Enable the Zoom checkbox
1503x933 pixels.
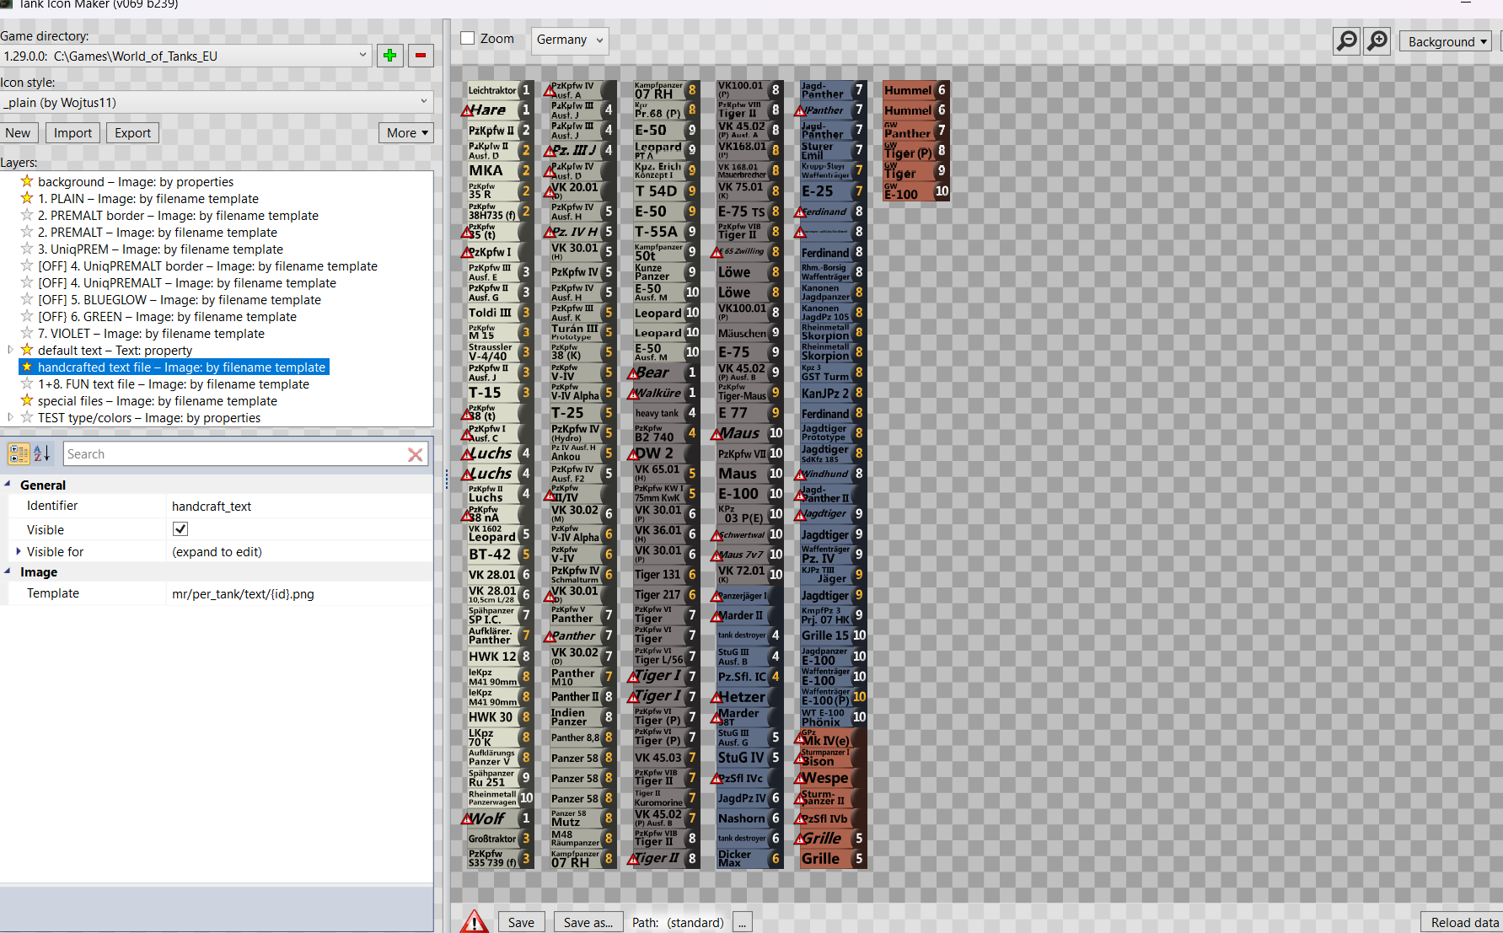click(x=468, y=39)
